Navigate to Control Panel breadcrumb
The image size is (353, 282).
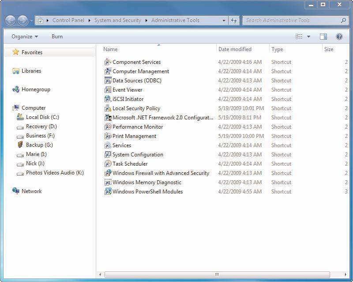68,20
